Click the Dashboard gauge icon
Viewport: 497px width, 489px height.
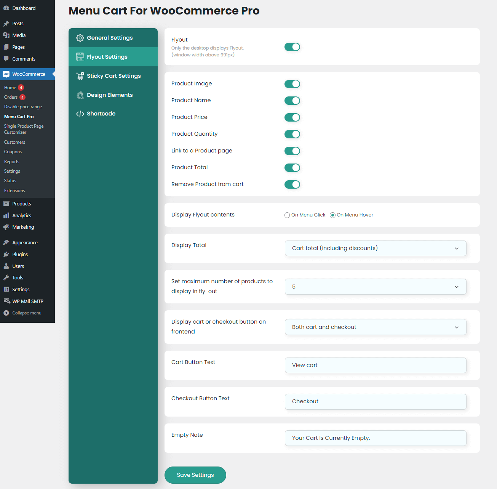[x=6, y=8]
